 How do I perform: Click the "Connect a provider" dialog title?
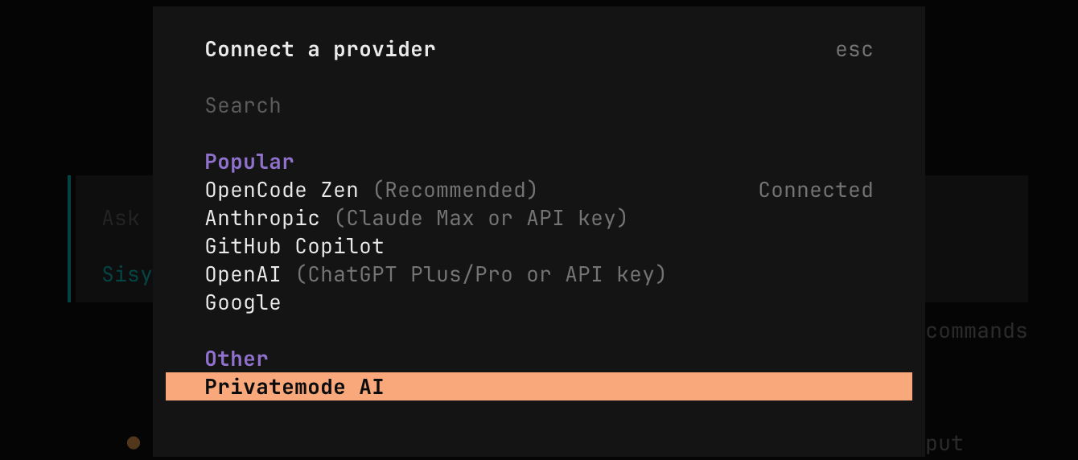click(319, 49)
